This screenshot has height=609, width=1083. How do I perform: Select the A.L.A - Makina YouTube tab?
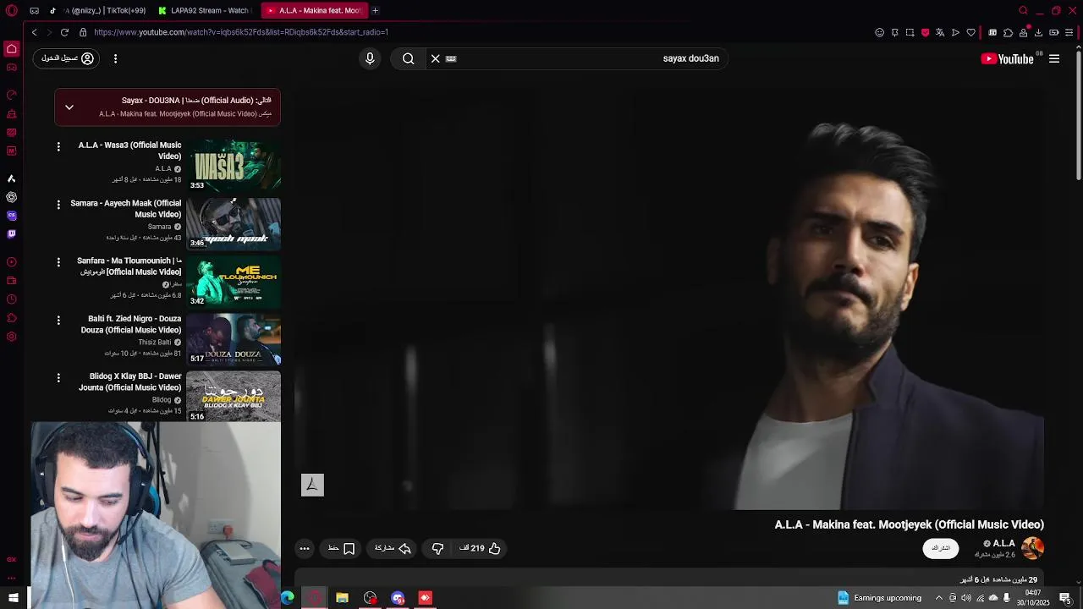(x=314, y=10)
